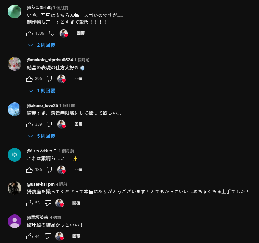The height and width of the screenshot is (243, 259).
Task: Click creator heart badge on @らにあ-h8j's comment
Action: click(x=64, y=33)
